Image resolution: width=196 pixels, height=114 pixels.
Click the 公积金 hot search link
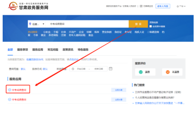pos(47,32)
